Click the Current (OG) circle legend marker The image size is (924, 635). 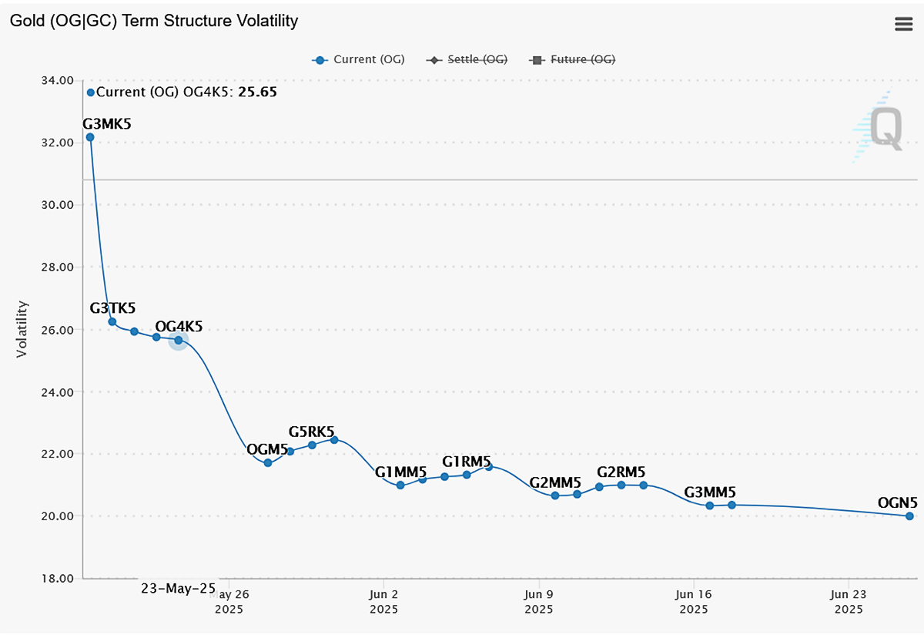click(x=318, y=59)
